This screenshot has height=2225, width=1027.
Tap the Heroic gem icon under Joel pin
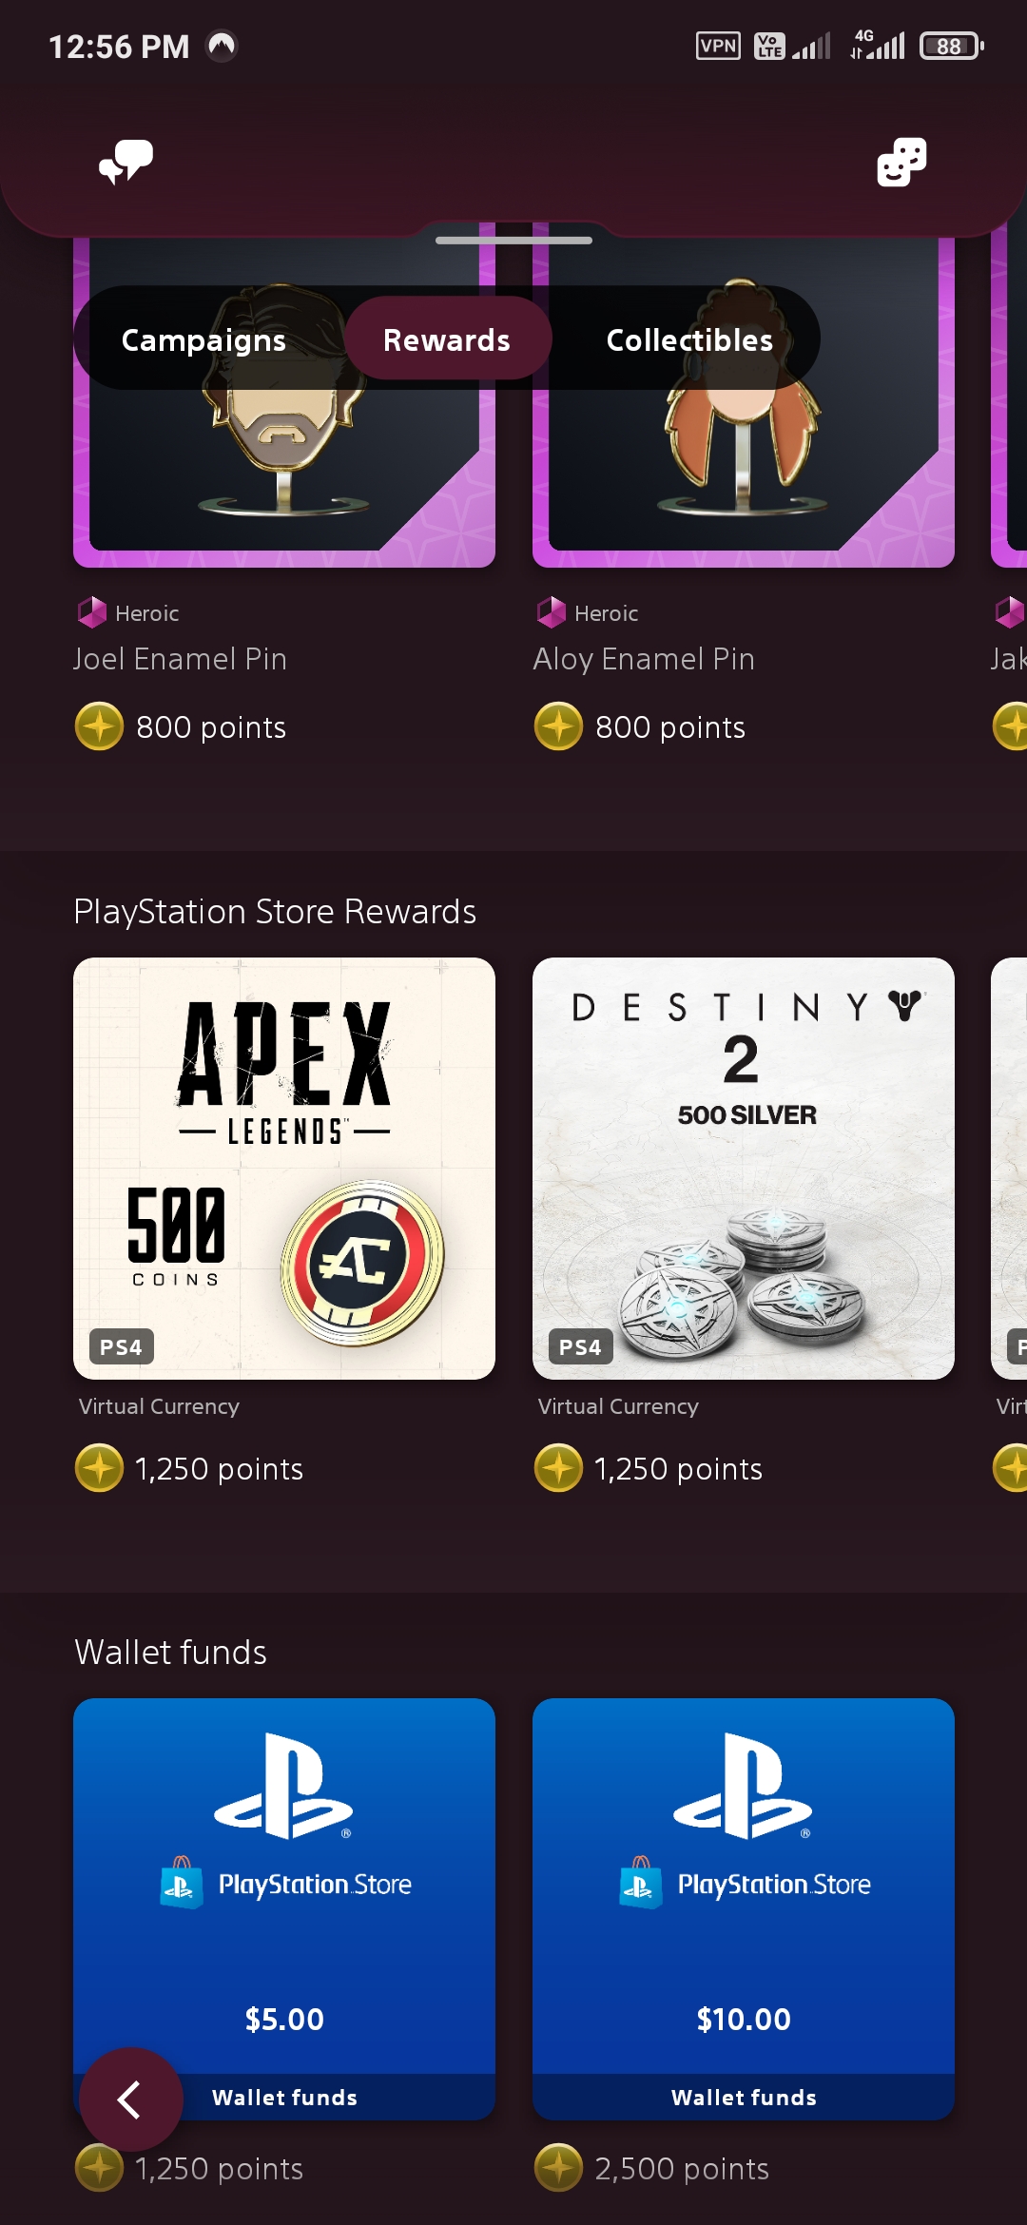91,612
